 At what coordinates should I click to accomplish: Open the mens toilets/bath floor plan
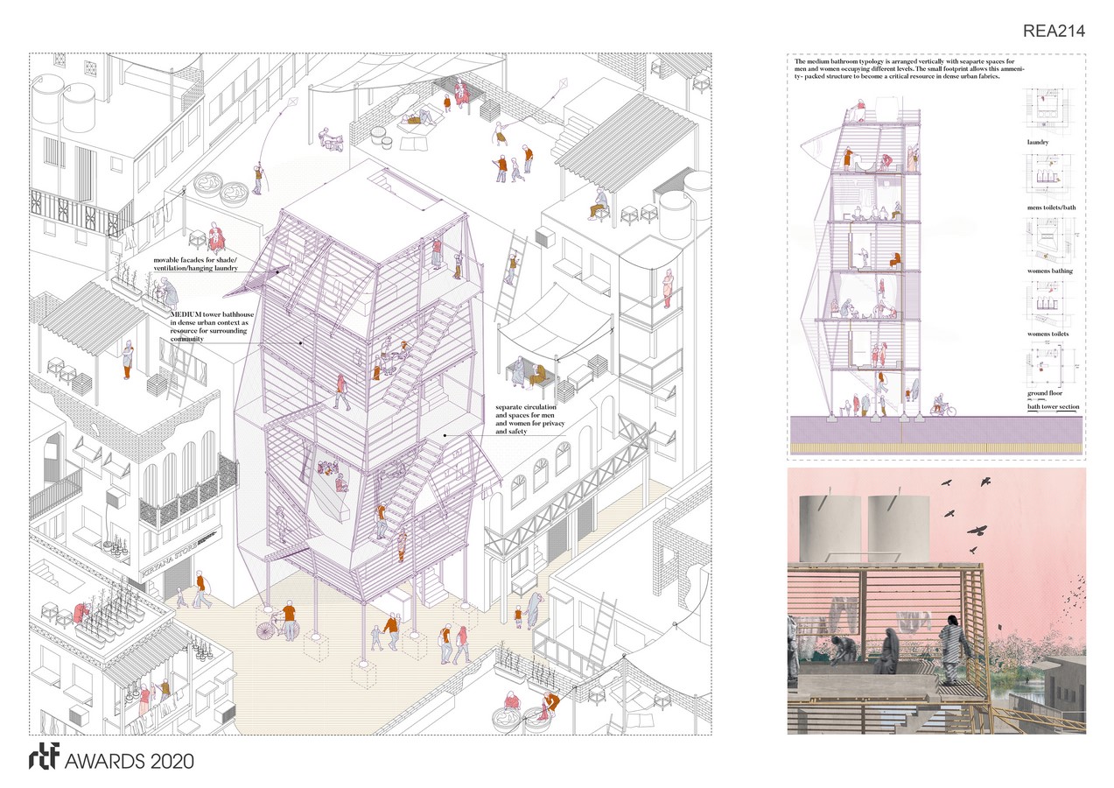1053,178
